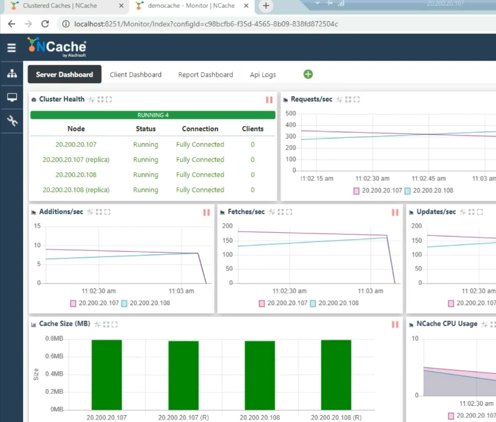Toggle 20.200.20.107 series in Requests/sec legend
Viewport: 496px width, 422px height.
[x=378, y=190]
